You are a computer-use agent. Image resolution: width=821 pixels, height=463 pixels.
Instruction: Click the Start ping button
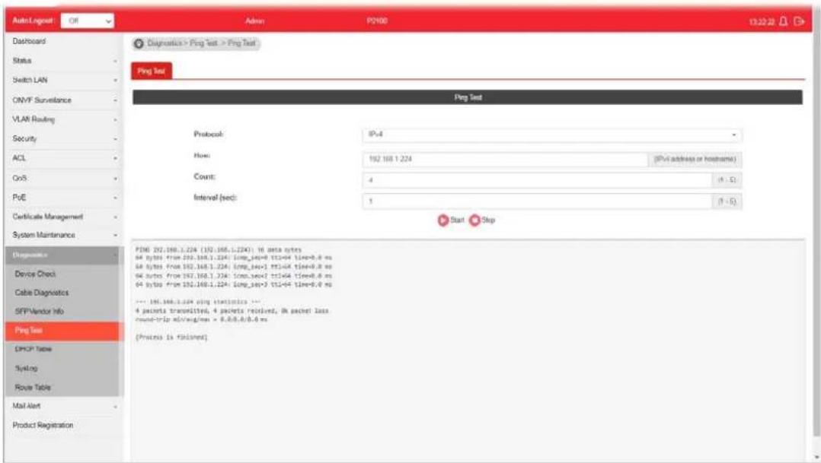coord(451,220)
